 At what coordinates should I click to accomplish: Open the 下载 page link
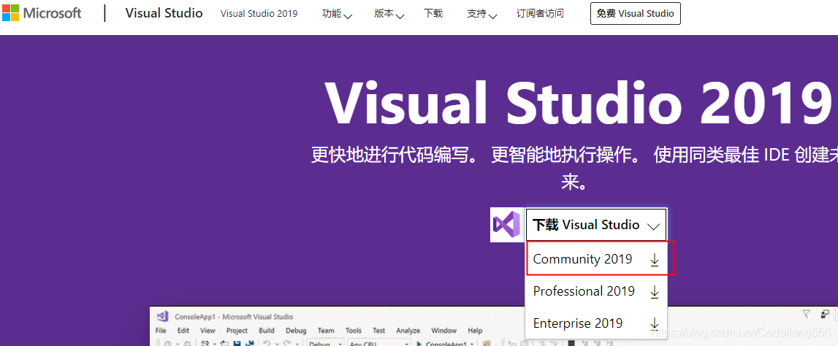(433, 13)
